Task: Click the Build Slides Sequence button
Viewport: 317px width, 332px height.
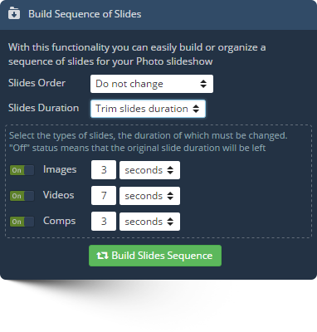Action: (155, 256)
